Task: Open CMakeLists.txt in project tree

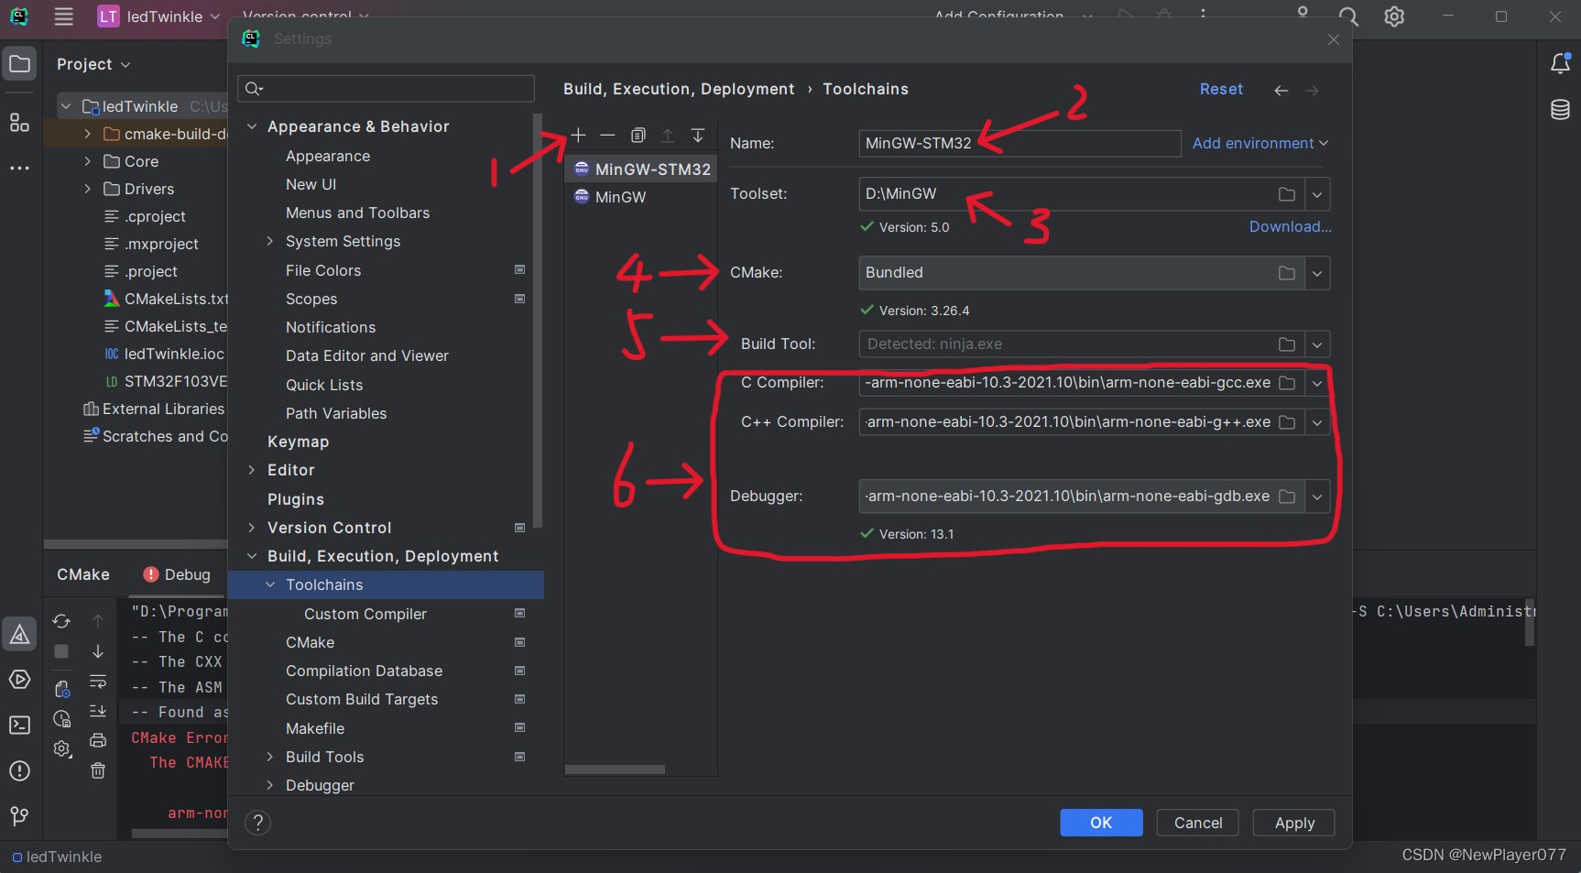Action: click(x=166, y=299)
